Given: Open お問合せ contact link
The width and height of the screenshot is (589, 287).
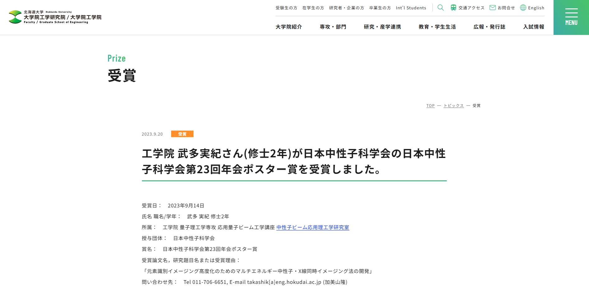Looking at the screenshot, I should (x=506, y=8).
